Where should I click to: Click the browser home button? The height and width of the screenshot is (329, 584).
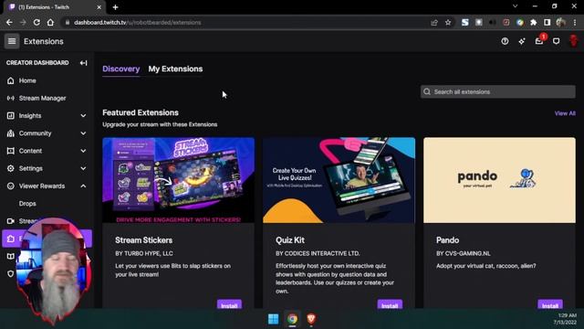pos(50,22)
